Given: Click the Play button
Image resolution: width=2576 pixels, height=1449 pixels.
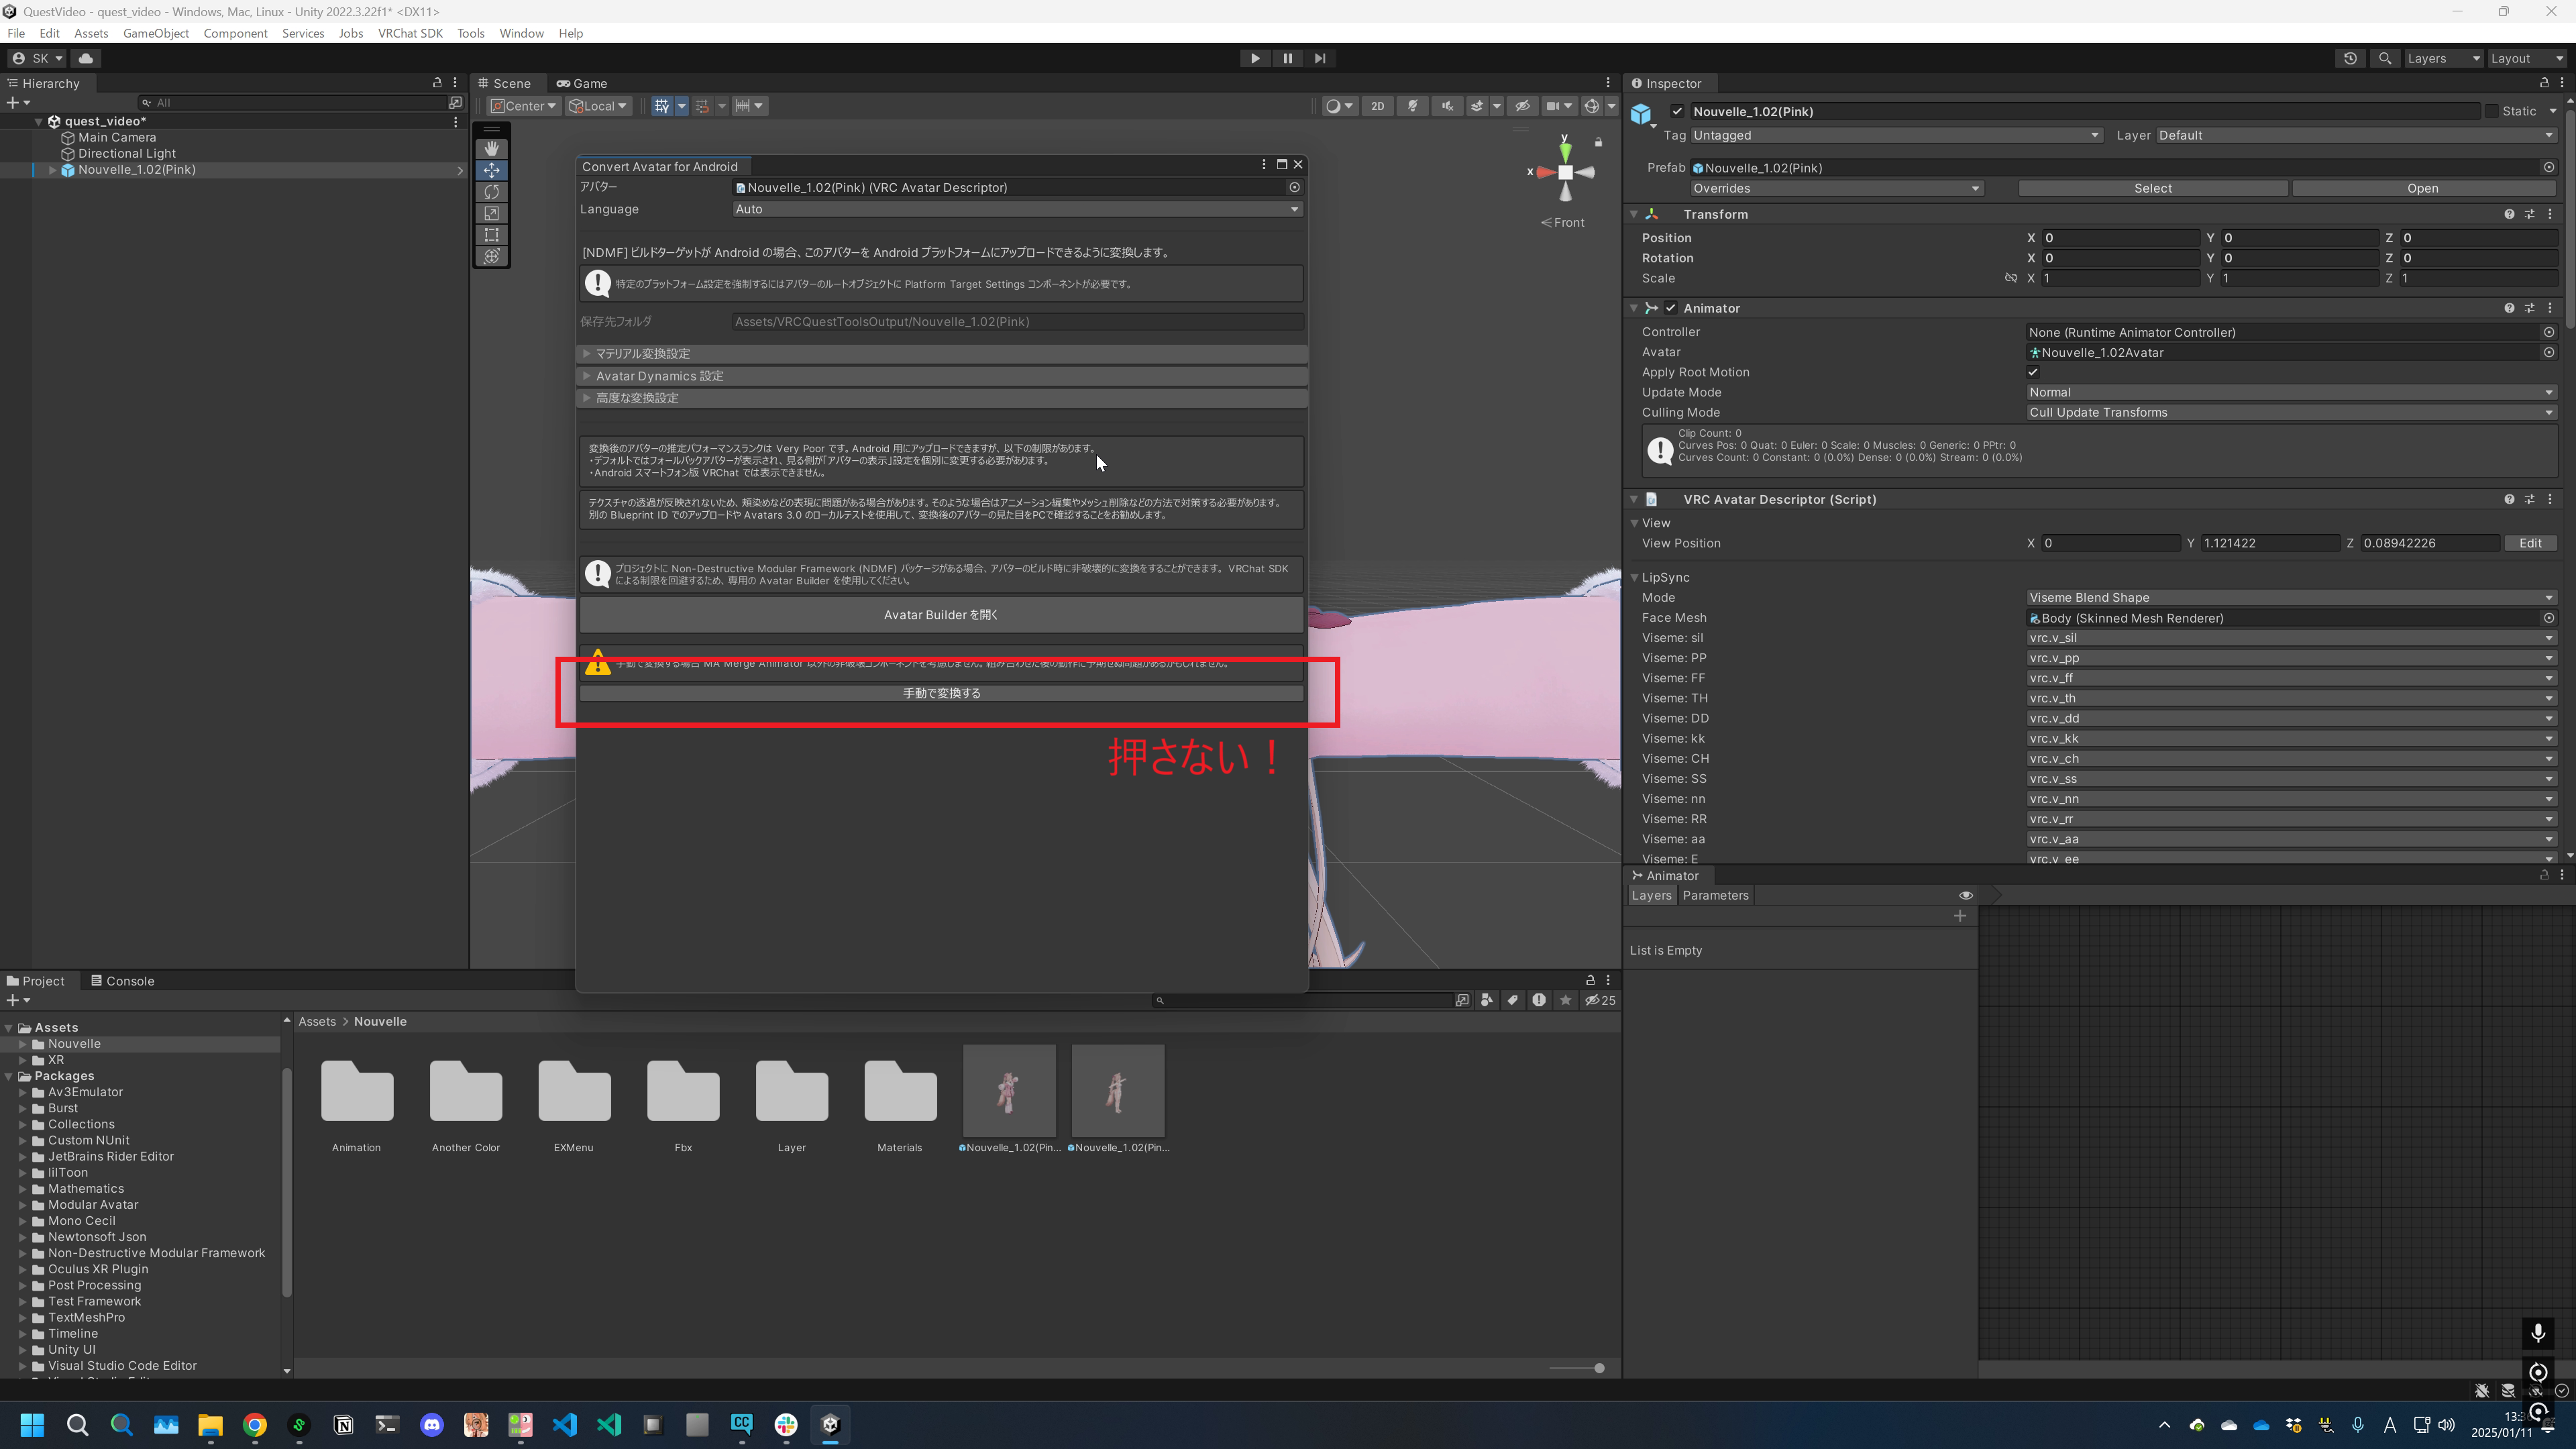Looking at the screenshot, I should coord(1254,58).
